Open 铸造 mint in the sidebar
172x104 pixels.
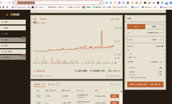[13, 28]
